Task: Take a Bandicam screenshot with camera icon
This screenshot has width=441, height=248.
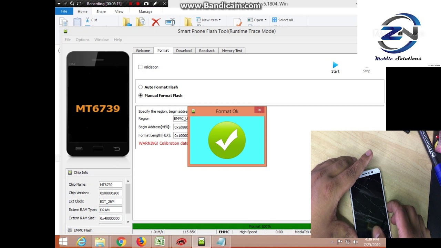Action: point(146,4)
